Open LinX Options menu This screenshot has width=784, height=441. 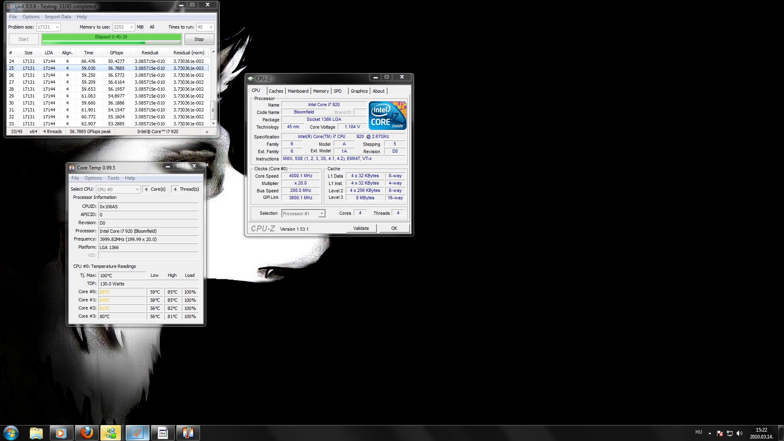[x=31, y=17]
